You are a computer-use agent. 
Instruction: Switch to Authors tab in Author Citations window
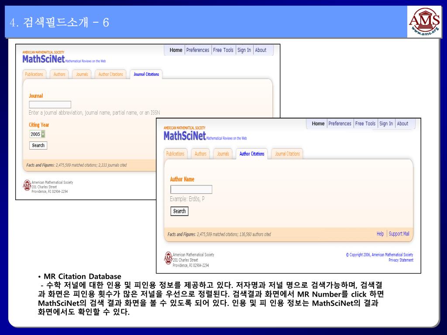coord(200,154)
